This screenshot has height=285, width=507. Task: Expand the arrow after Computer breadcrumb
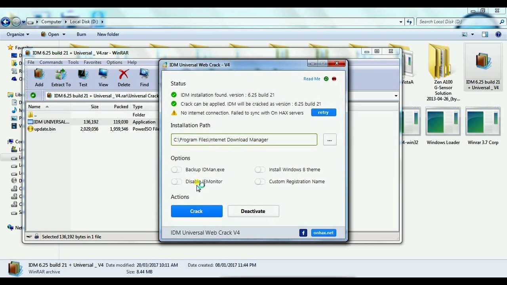pyautogui.click(x=66, y=22)
